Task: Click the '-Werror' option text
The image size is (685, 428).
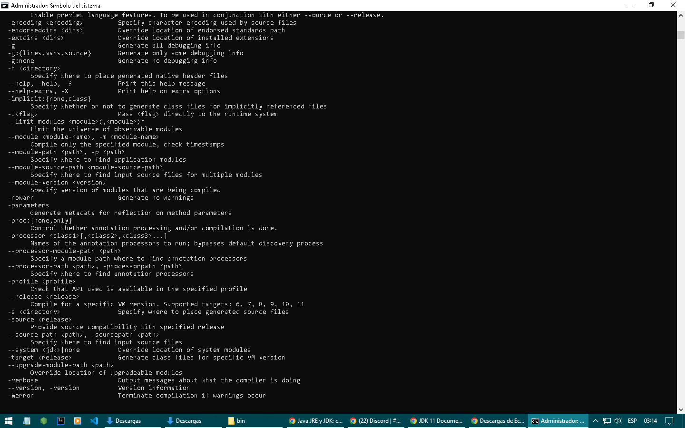Action: point(21,396)
